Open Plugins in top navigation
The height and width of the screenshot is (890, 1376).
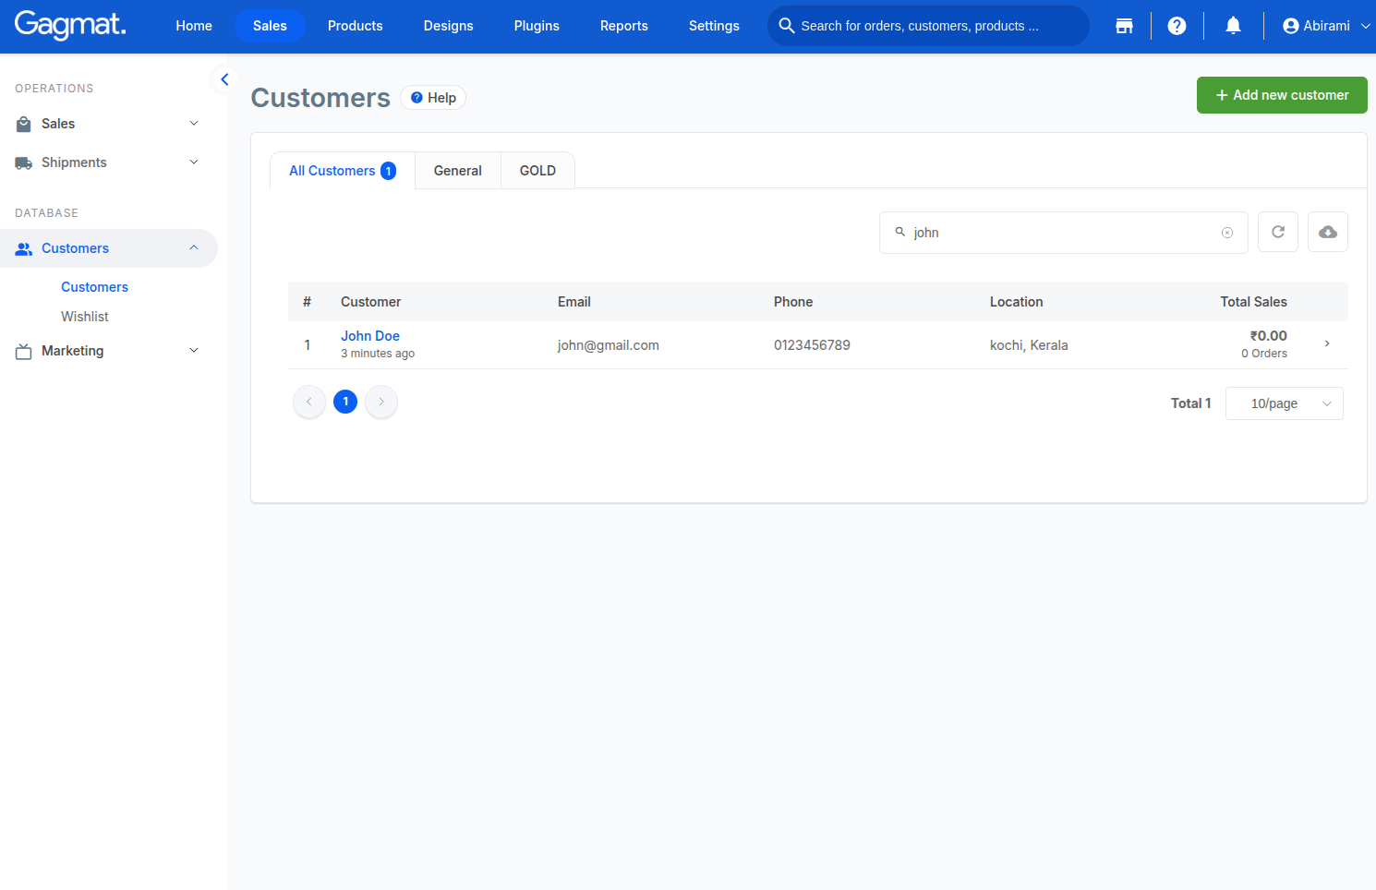tap(537, 26)
